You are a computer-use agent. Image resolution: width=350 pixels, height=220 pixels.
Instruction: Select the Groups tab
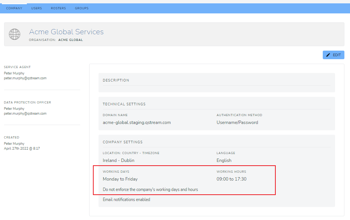coord(82,8)
